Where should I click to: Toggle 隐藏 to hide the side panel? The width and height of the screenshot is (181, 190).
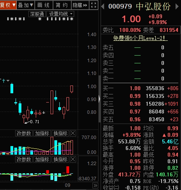(x=80, y=5)
